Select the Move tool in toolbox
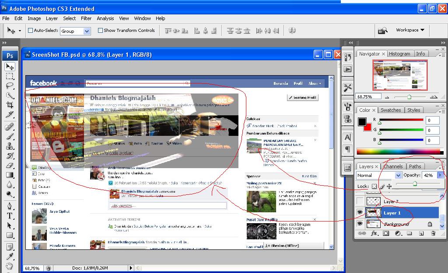 pos(10,67)
